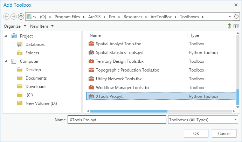Open the Databases project item
Viewport: 242px width, 142px height.
pos(35,45)
